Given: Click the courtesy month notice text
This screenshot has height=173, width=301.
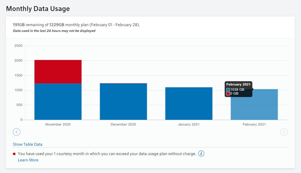Looking at the screenshot, I should (107, 154).
